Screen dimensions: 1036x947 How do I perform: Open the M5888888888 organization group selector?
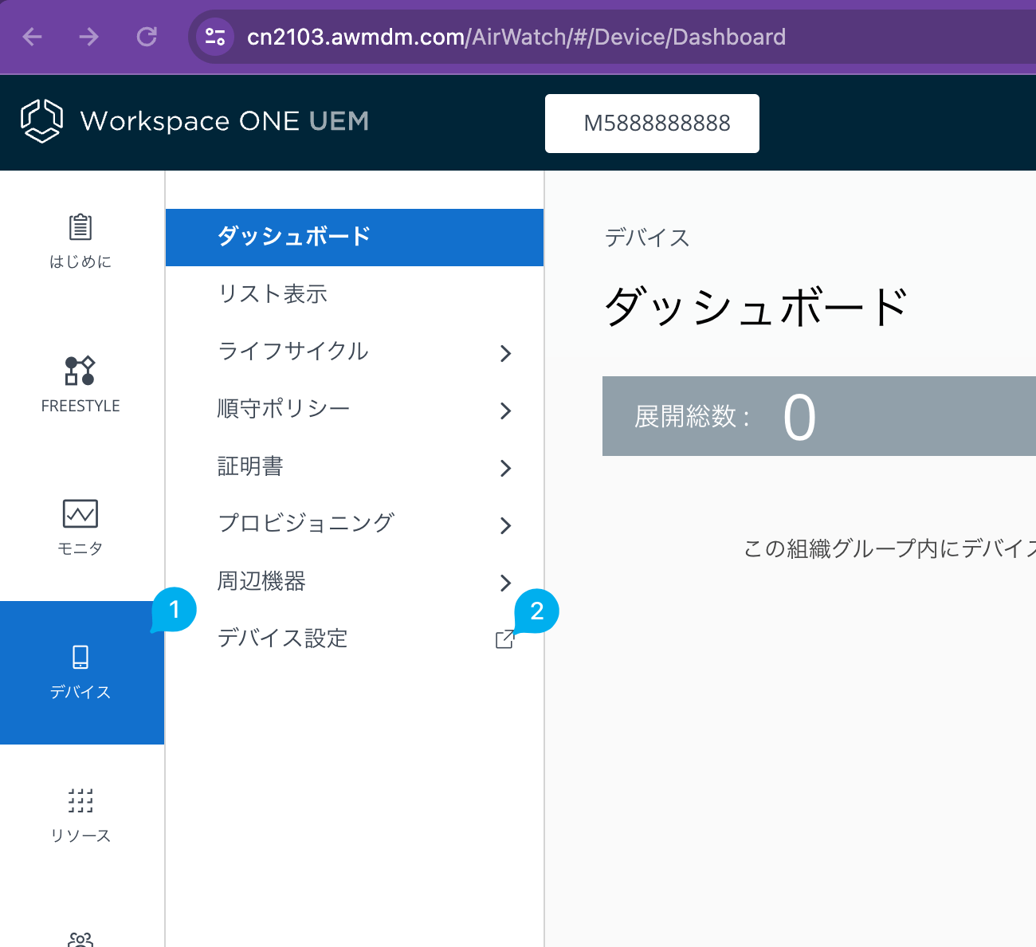pos(652,124)
